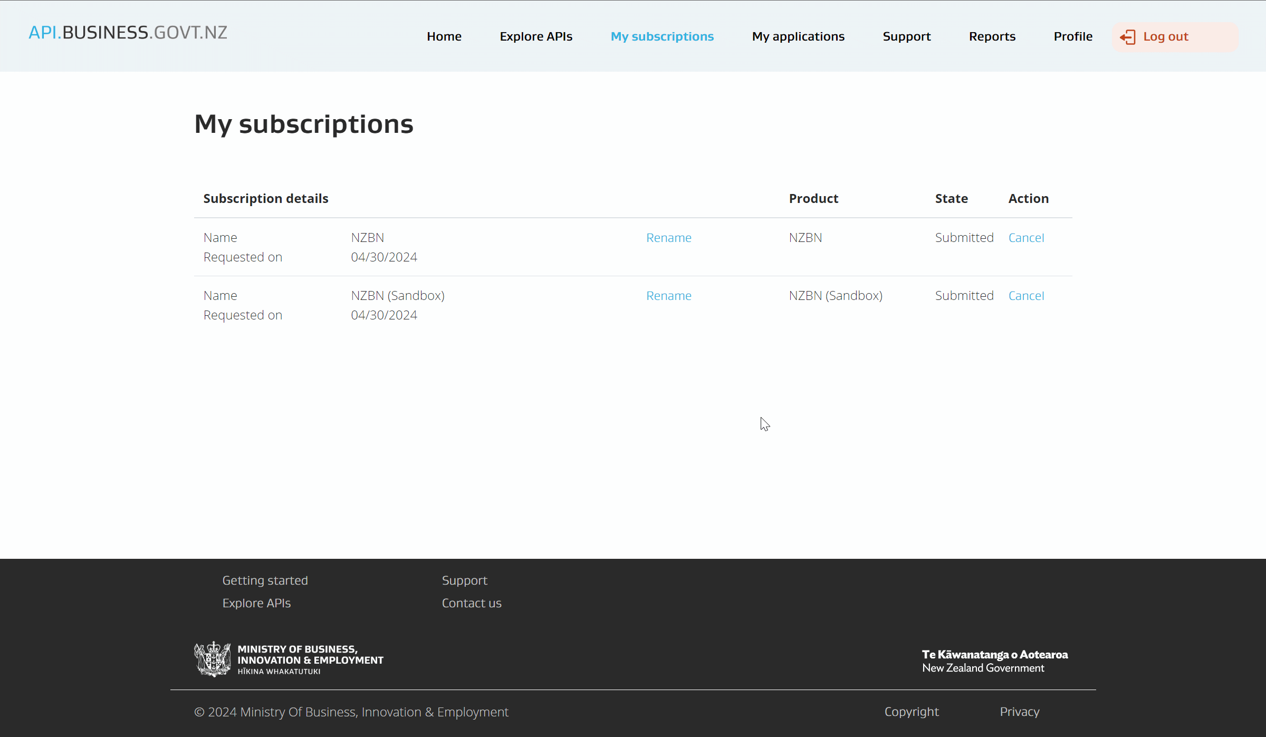Open Explore APIs in top navigation

tap(536, 36)
